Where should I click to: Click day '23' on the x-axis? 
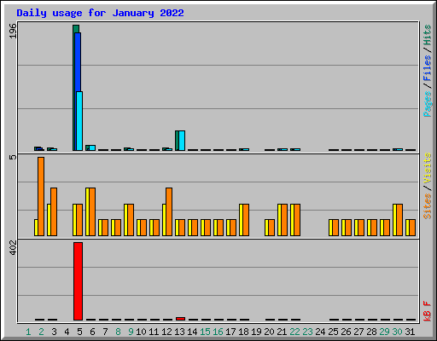307,332
